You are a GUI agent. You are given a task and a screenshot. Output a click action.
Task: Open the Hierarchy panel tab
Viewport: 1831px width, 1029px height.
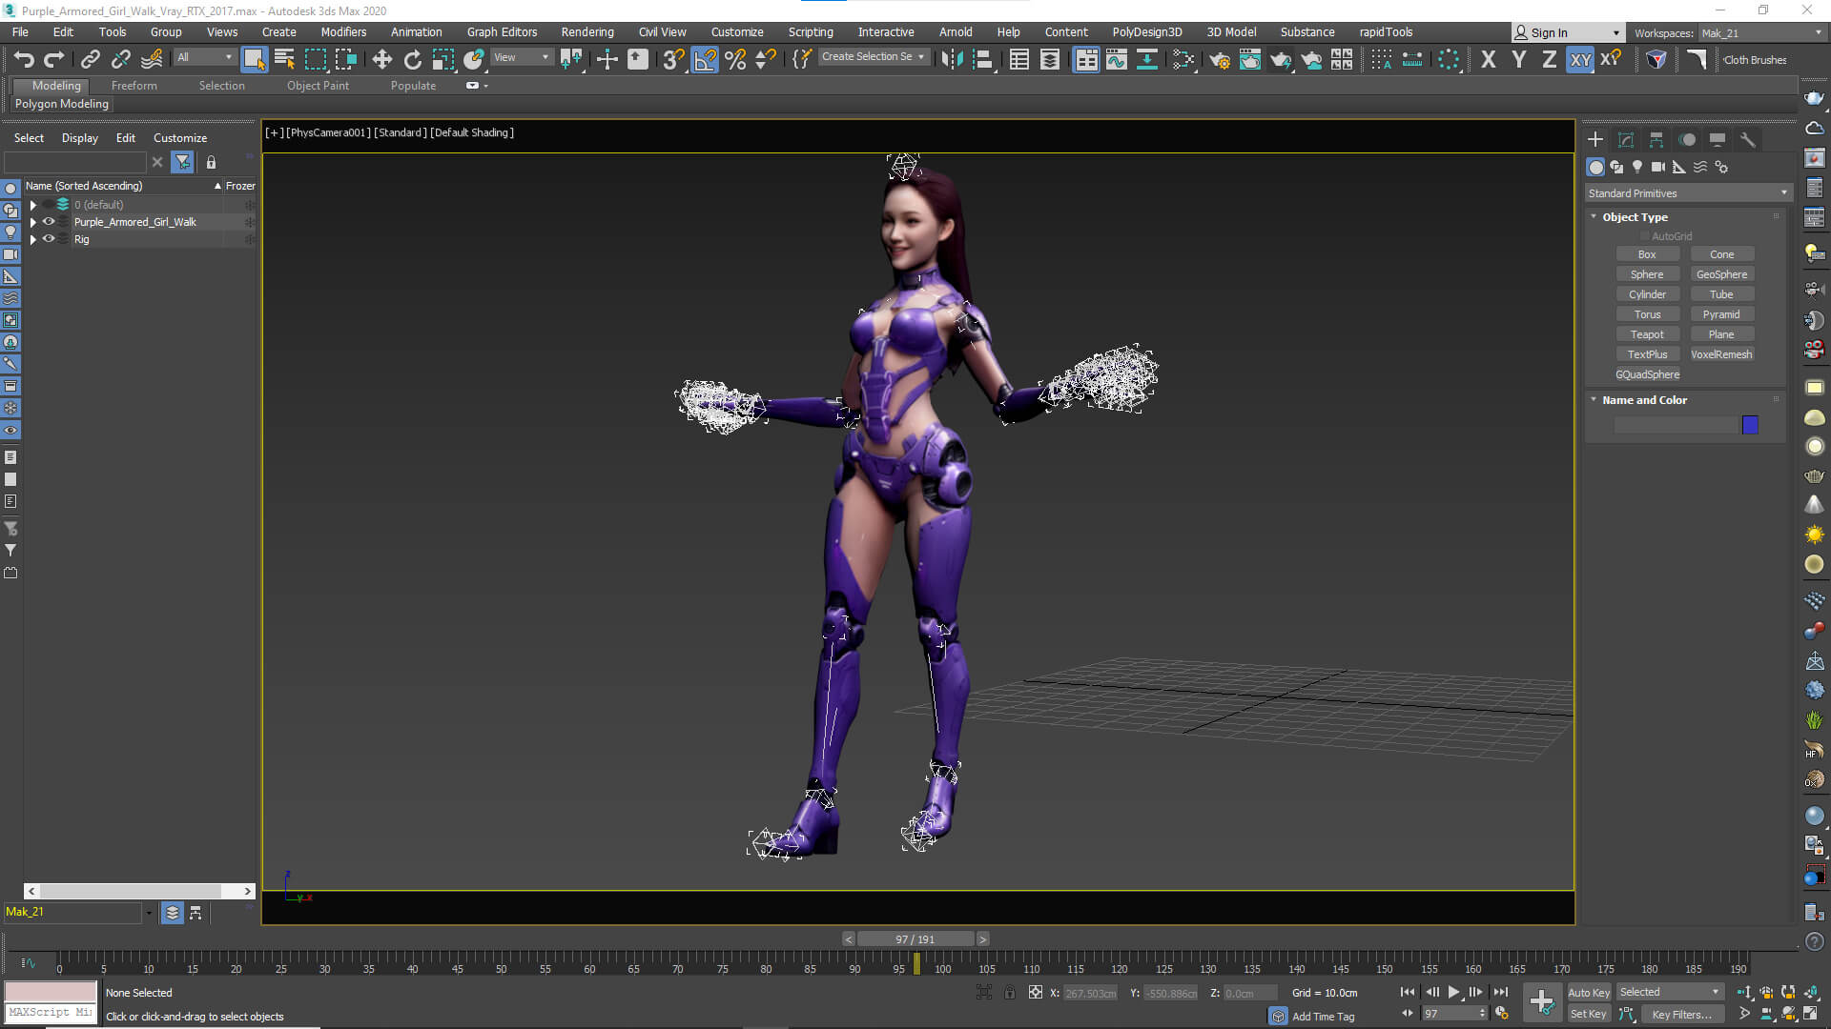1656,139
